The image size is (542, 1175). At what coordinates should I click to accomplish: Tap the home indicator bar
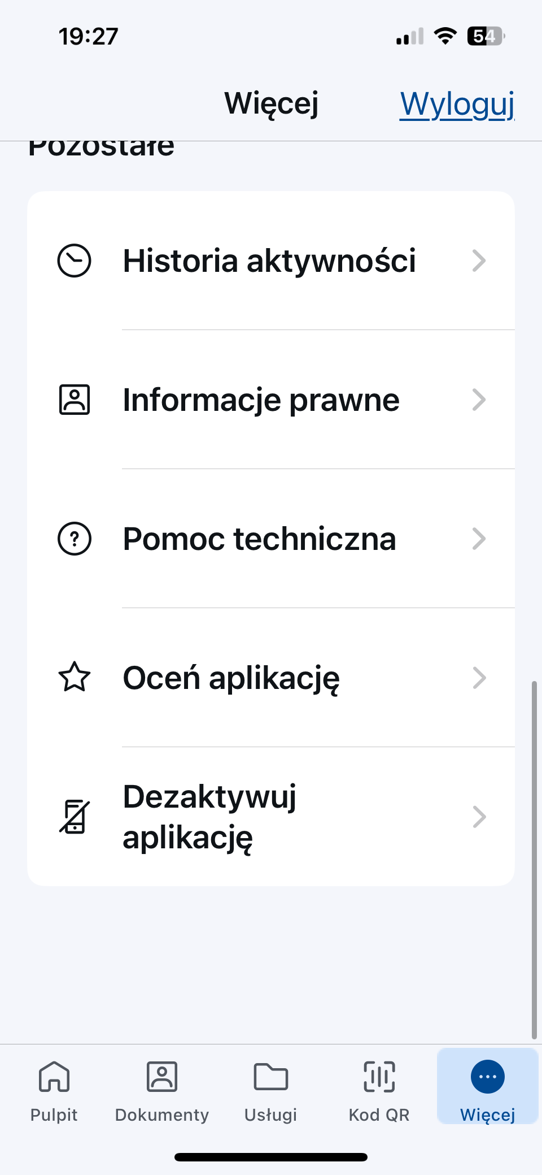tap(271, 1157)
